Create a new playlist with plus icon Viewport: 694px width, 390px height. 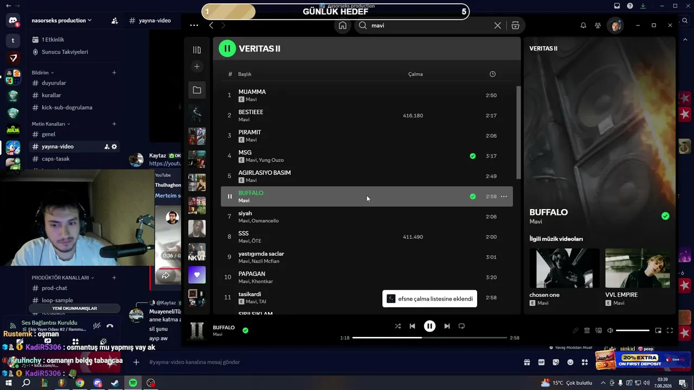pyautogui.click(x=197, y=67)
